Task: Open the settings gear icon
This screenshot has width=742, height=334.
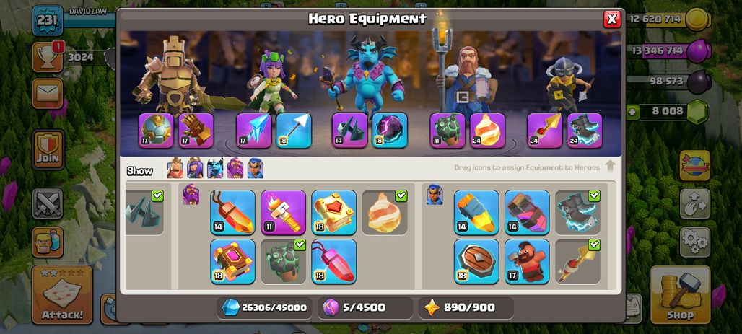Action: pyautogui.click(x=694, y=242)
